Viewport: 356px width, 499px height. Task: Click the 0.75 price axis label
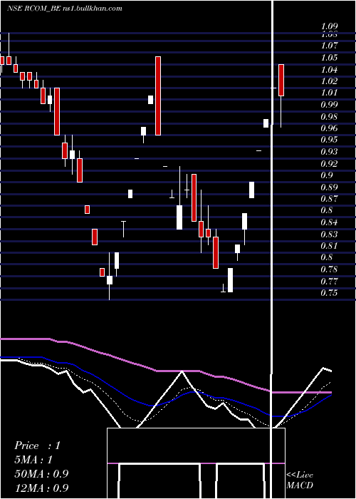point(329,293)
